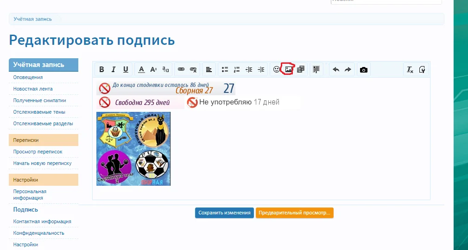Select Подпись in the sidebar
Screen dimensions: 468x250
tap(25, 209)
